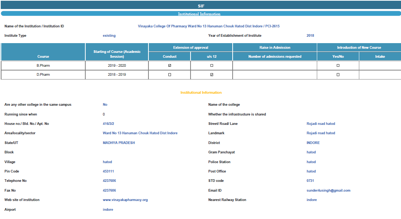401x219 pixels.
Task: Click Extension of approval header
Action: (191, 48)
